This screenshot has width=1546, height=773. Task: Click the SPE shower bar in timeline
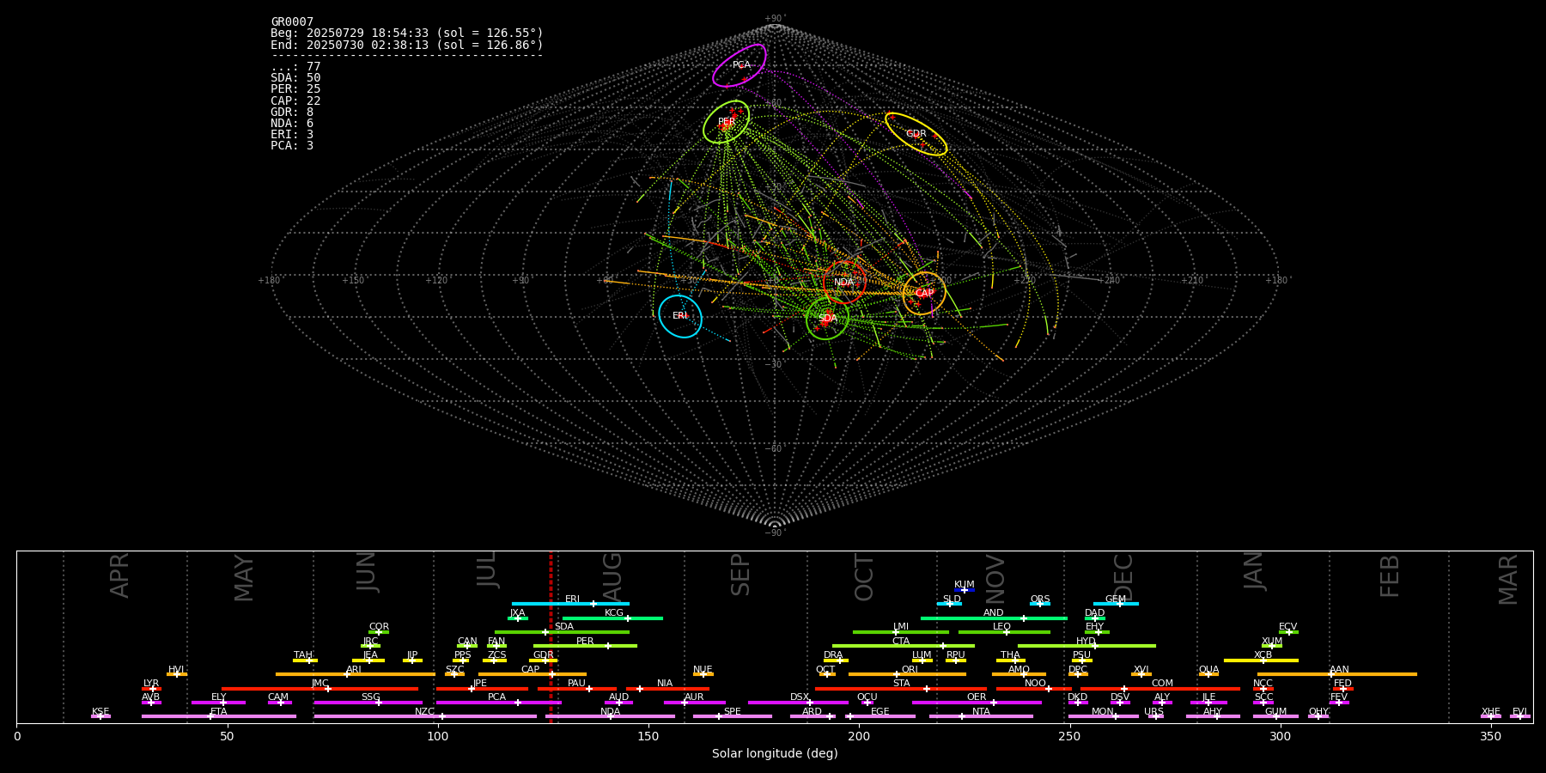click(733, 716)
